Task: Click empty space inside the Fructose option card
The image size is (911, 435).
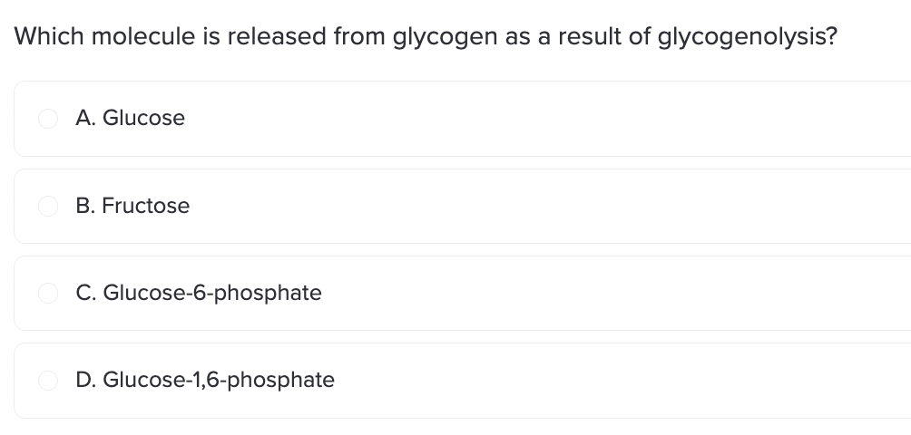Action: coord(544,207)
